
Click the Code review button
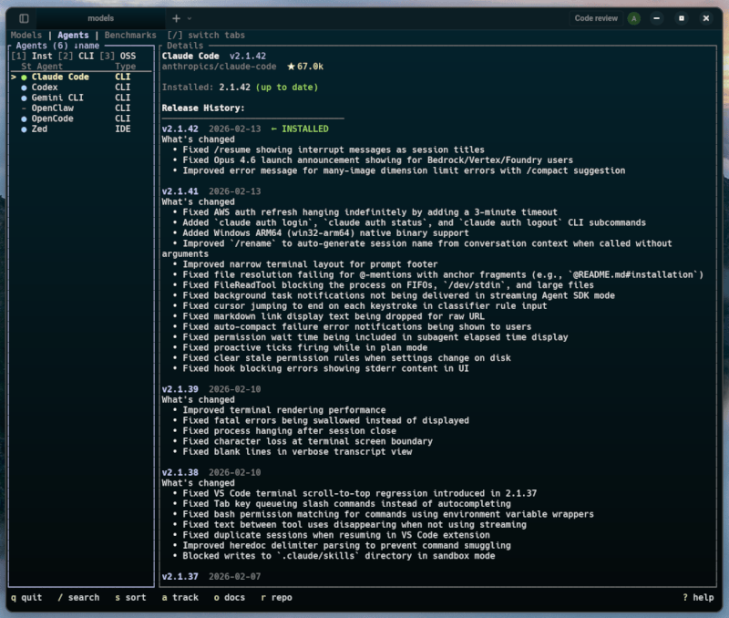tap(596, 18)
